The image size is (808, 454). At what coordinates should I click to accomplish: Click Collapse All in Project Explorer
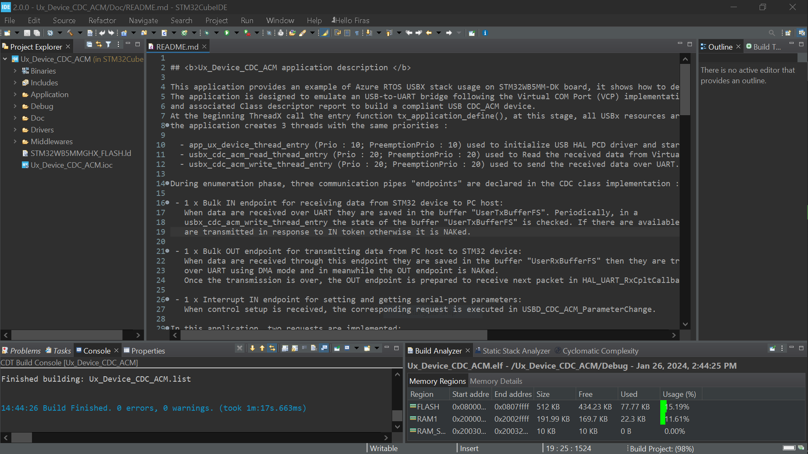(x=89, y=45)
